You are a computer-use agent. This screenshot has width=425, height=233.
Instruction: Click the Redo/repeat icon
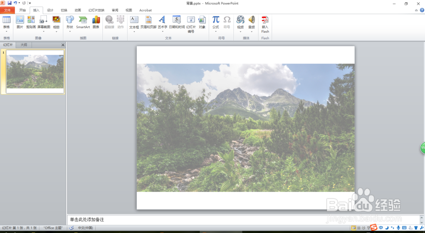point(24,3)
